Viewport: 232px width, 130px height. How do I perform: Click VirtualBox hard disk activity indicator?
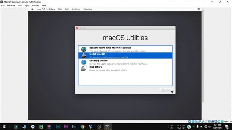tap(190, 122)
